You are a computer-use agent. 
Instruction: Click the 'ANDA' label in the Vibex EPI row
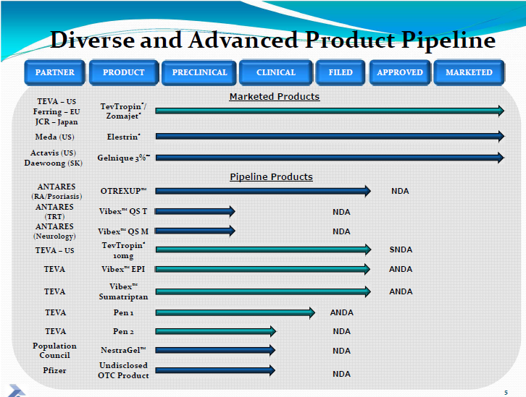(401, 269)
